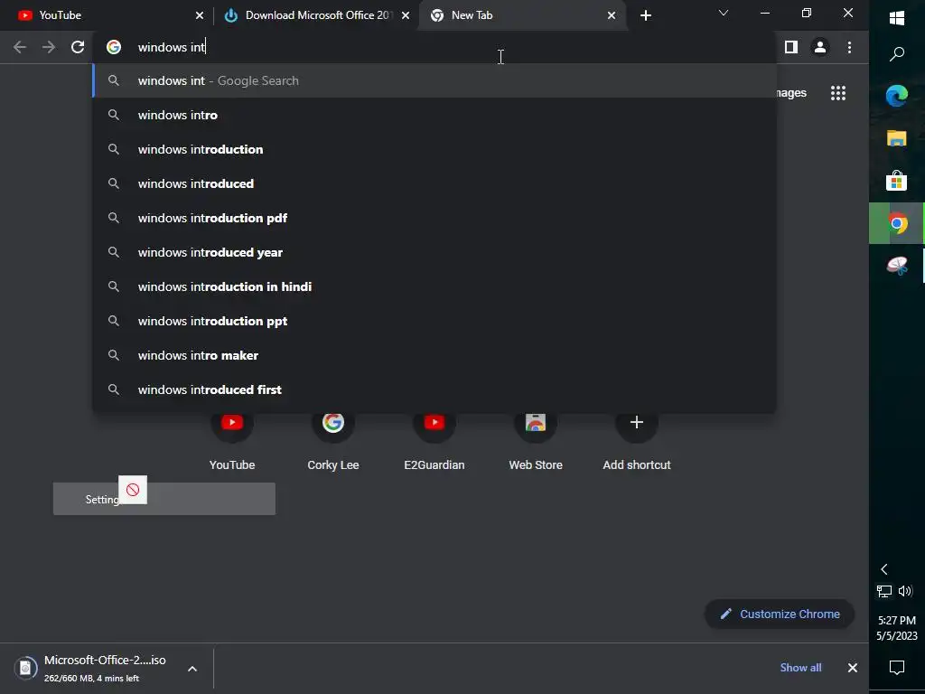Go forward with the forward arrow
The width and height of the screenshot is (925, 694).
coord(49,47)
